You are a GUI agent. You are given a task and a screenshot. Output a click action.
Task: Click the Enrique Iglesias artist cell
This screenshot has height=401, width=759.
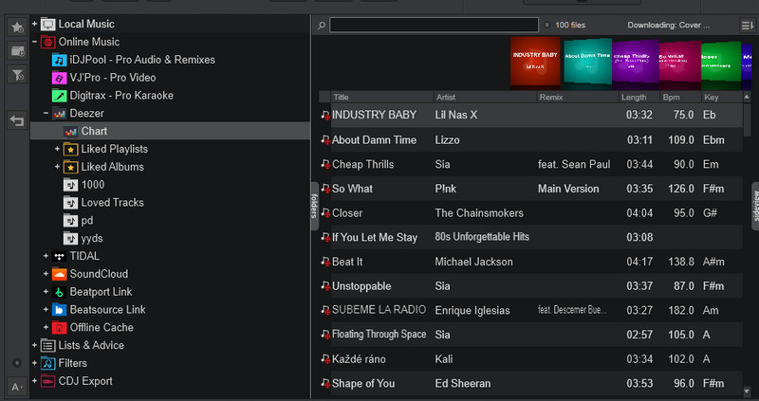(472, 311)
